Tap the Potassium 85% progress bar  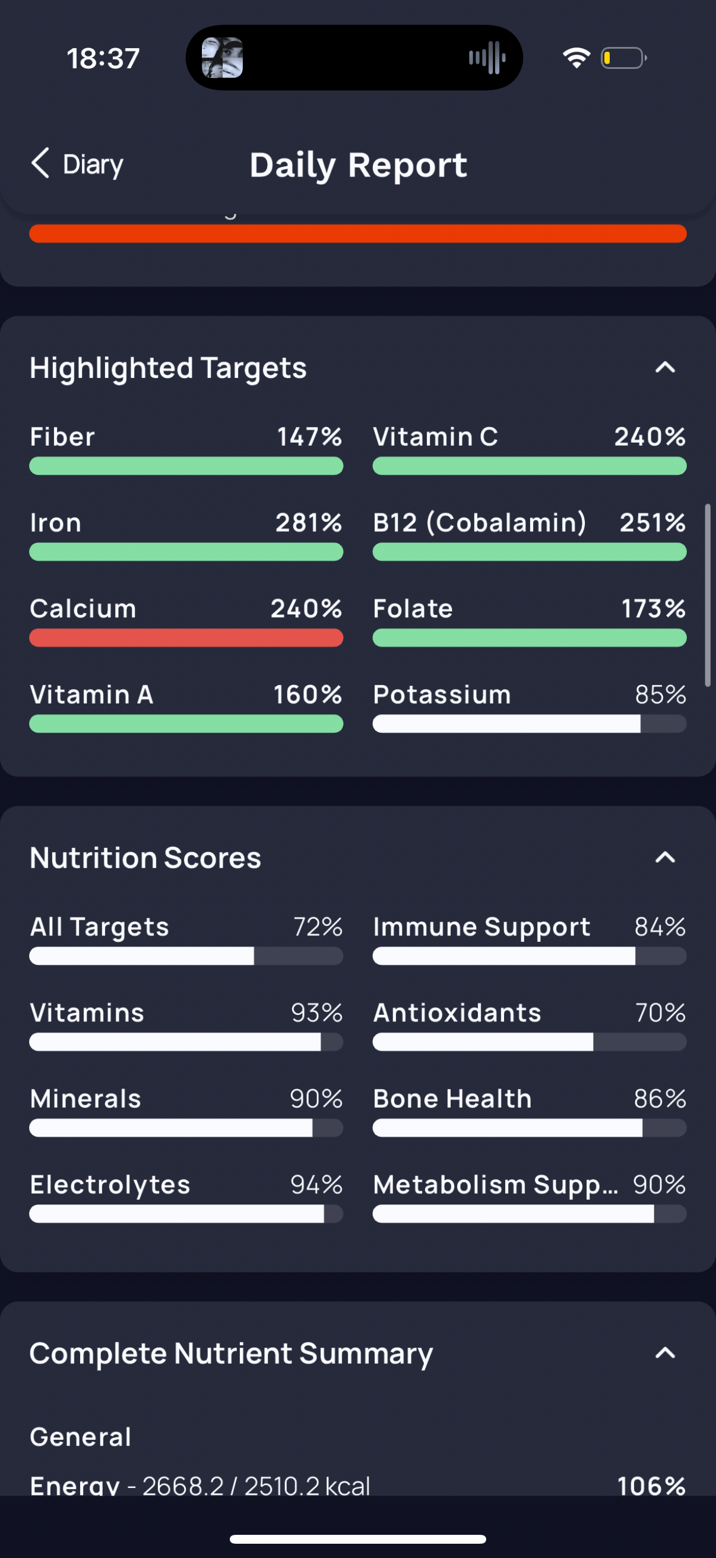tap(530, 723)
